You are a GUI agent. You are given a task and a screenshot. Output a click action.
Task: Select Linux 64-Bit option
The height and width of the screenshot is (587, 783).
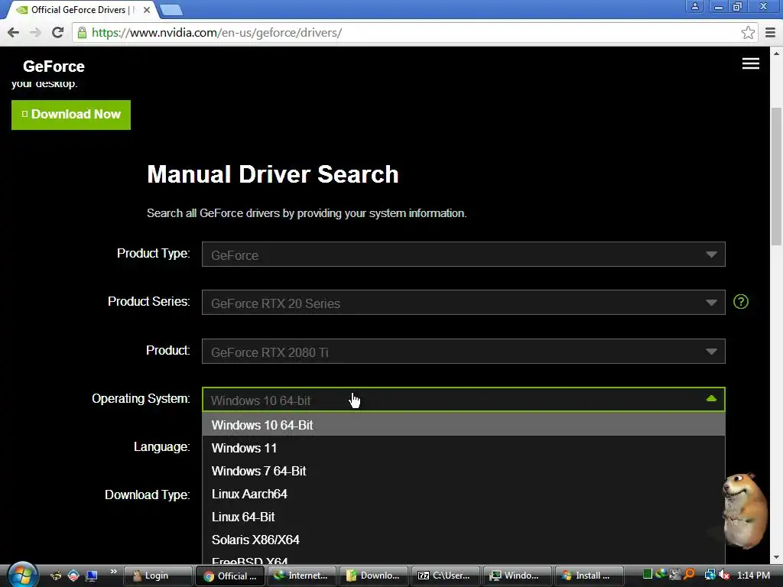tap(463, 517)
